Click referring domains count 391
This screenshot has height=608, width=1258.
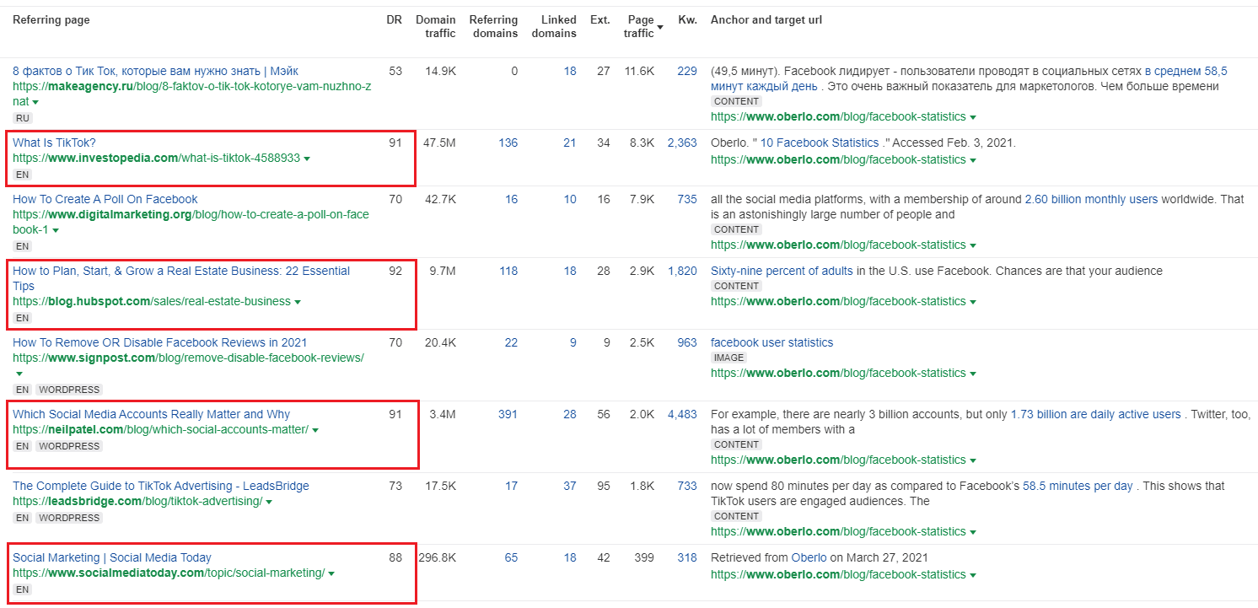pyautogui.click(x=508, y=414)
